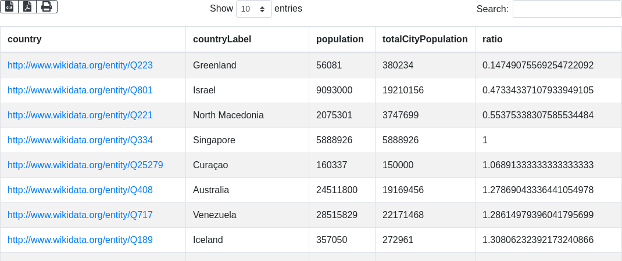The width and height of the screenshot is (622, 261).
Task: Open the Singapore Q334 entity link
Action: tap(80, 140)
